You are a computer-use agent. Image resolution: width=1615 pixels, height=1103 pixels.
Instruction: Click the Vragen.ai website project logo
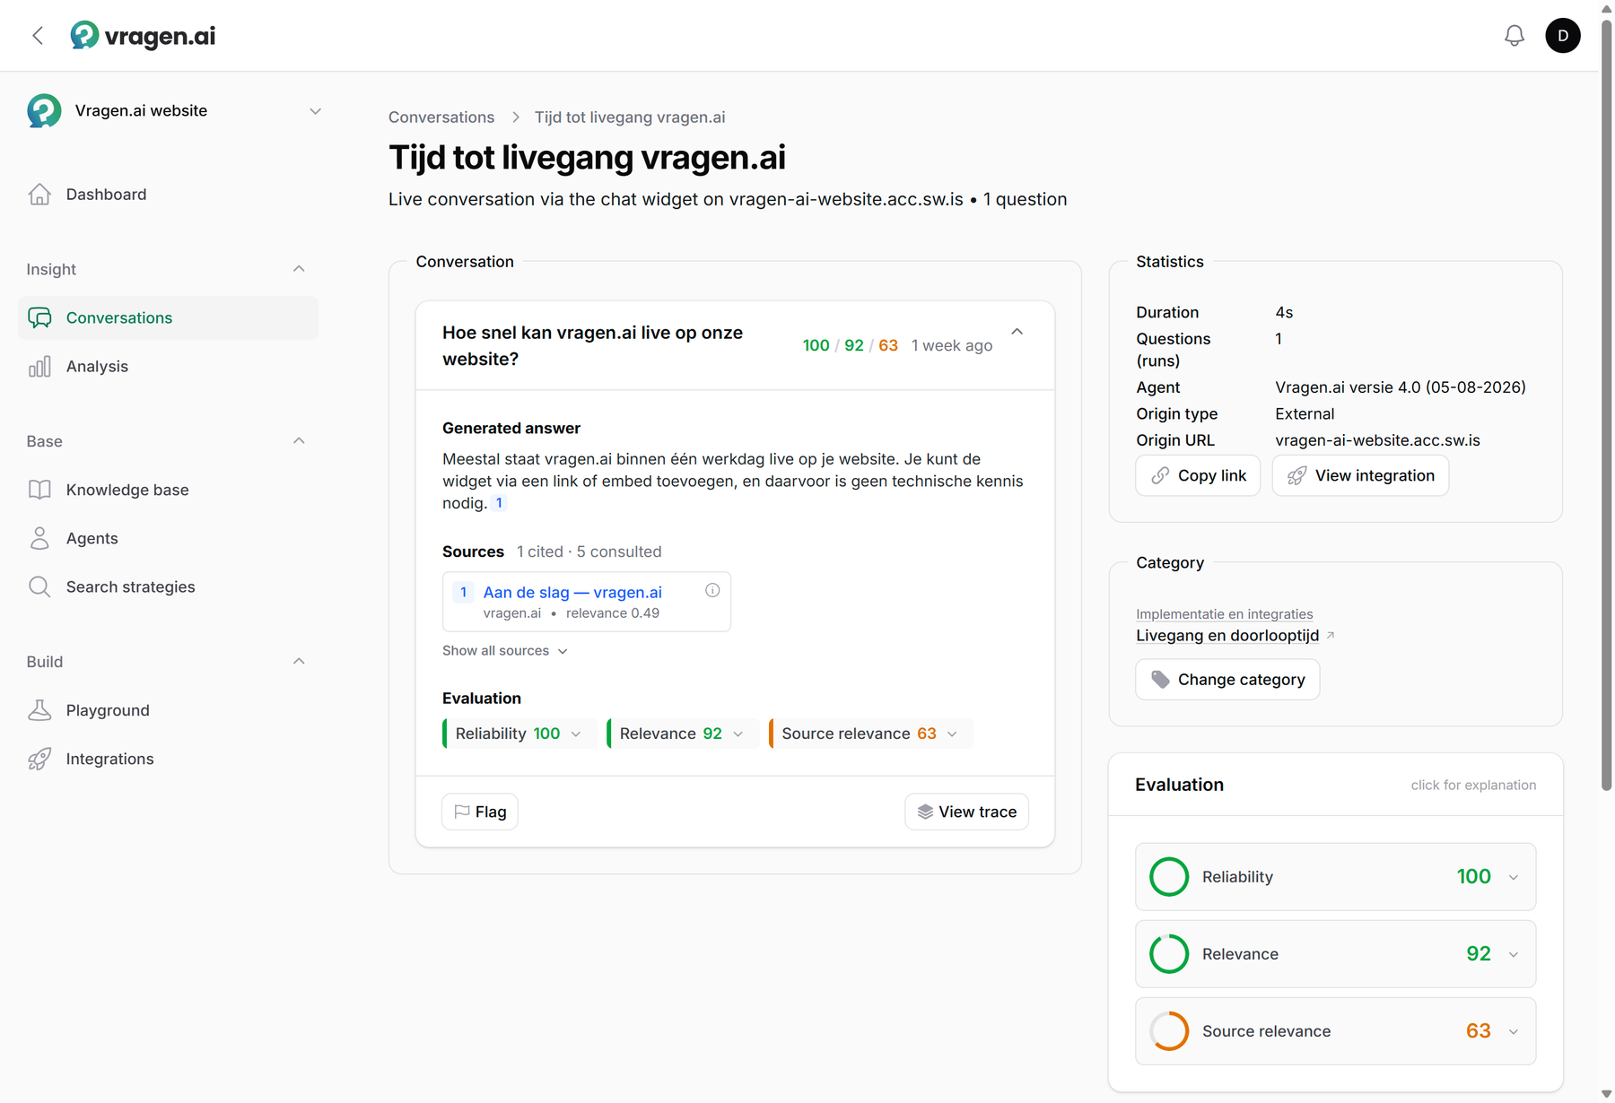point(44,111)
